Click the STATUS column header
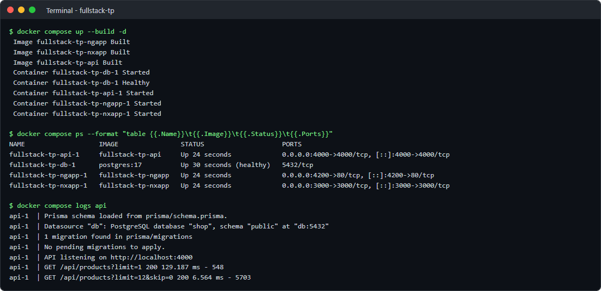The width and height of the screenshot is (601, 291). (193, 145)
